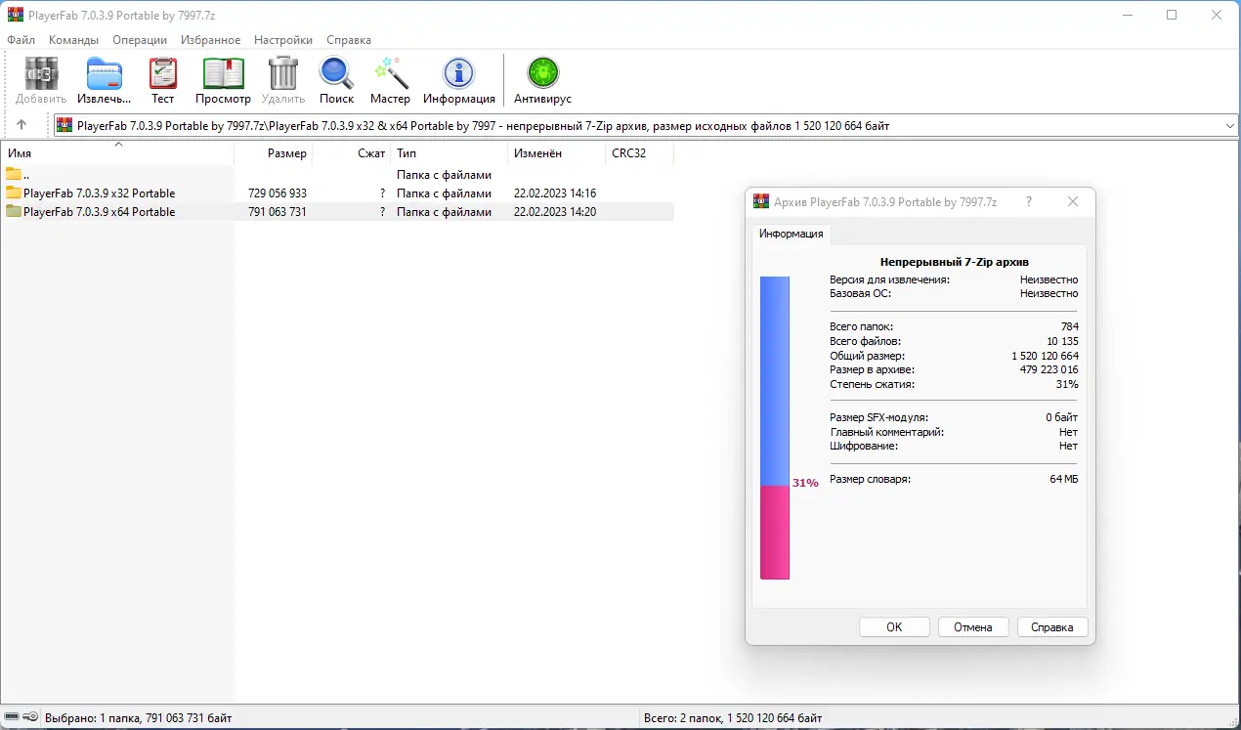This screenshot has height=730, width=1241.
Task: Click the parent folder '..' icon
Action: point(14,174)
